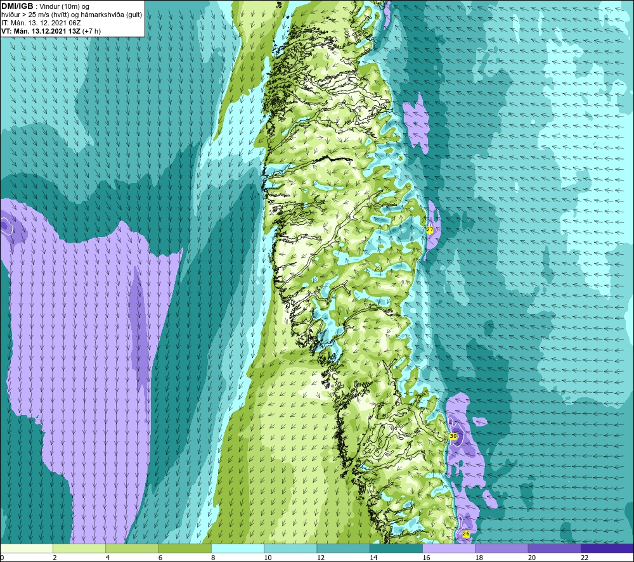Image resolution: width=634 pixels, height=562 pixels.
Task: Click the legend tick label 10
Action: [268, 558]
